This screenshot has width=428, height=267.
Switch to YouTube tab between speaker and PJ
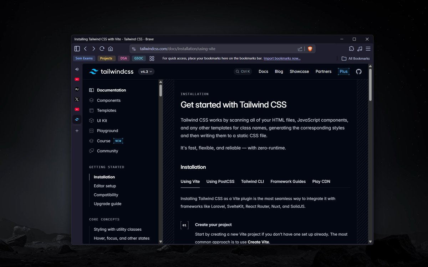(77, 79)
